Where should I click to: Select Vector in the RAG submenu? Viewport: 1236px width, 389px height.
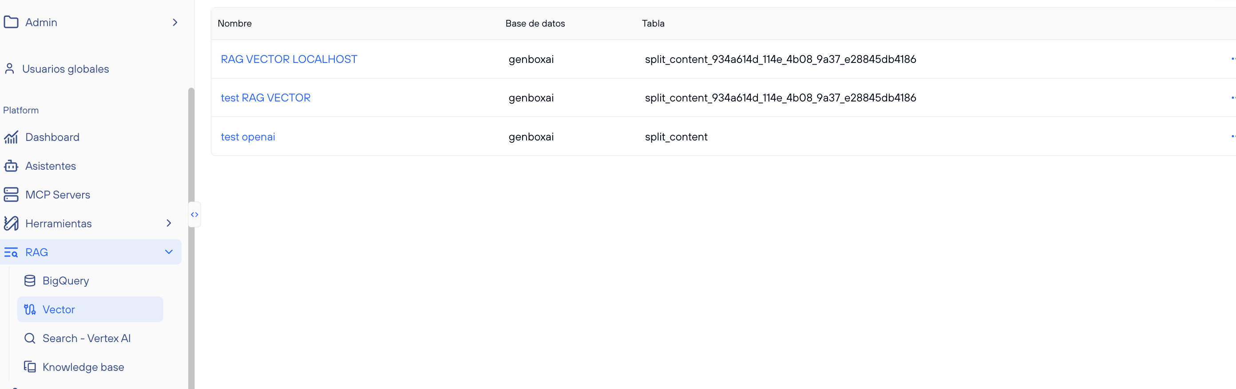(59, 310)
